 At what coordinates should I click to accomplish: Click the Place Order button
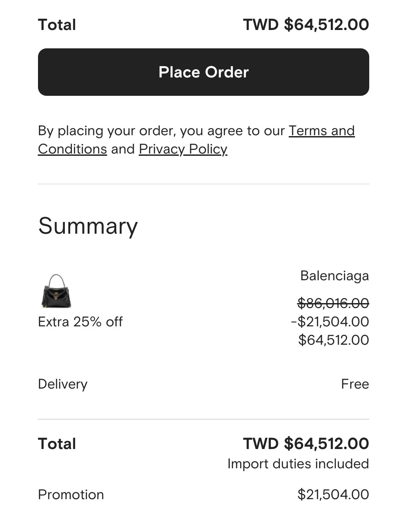coord(203,72)
